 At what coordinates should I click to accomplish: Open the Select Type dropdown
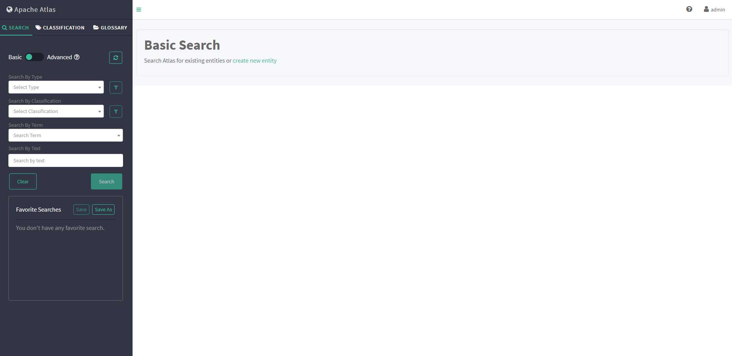[x=56, y=87]
